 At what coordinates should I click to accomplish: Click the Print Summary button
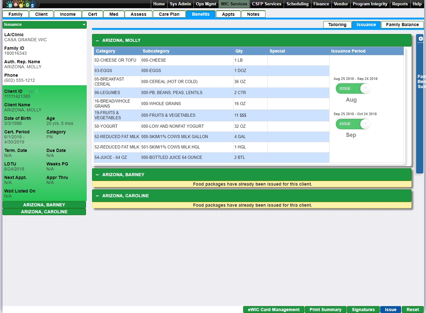325,310
